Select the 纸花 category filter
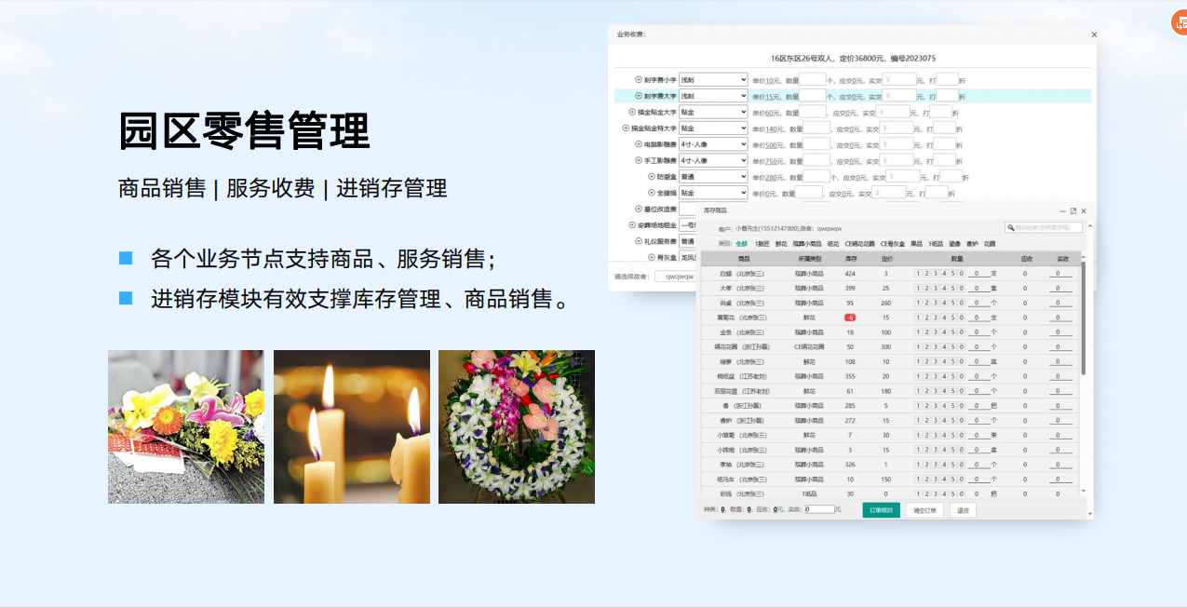Viewport: 1187px width, 608px height. point(833,244)
